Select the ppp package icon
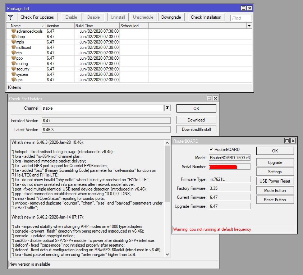 coord(14,58)
